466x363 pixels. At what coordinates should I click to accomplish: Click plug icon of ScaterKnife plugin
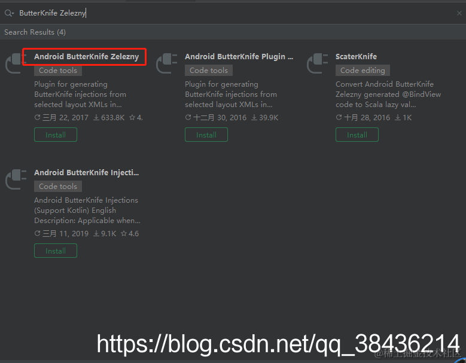pos(318,63)
